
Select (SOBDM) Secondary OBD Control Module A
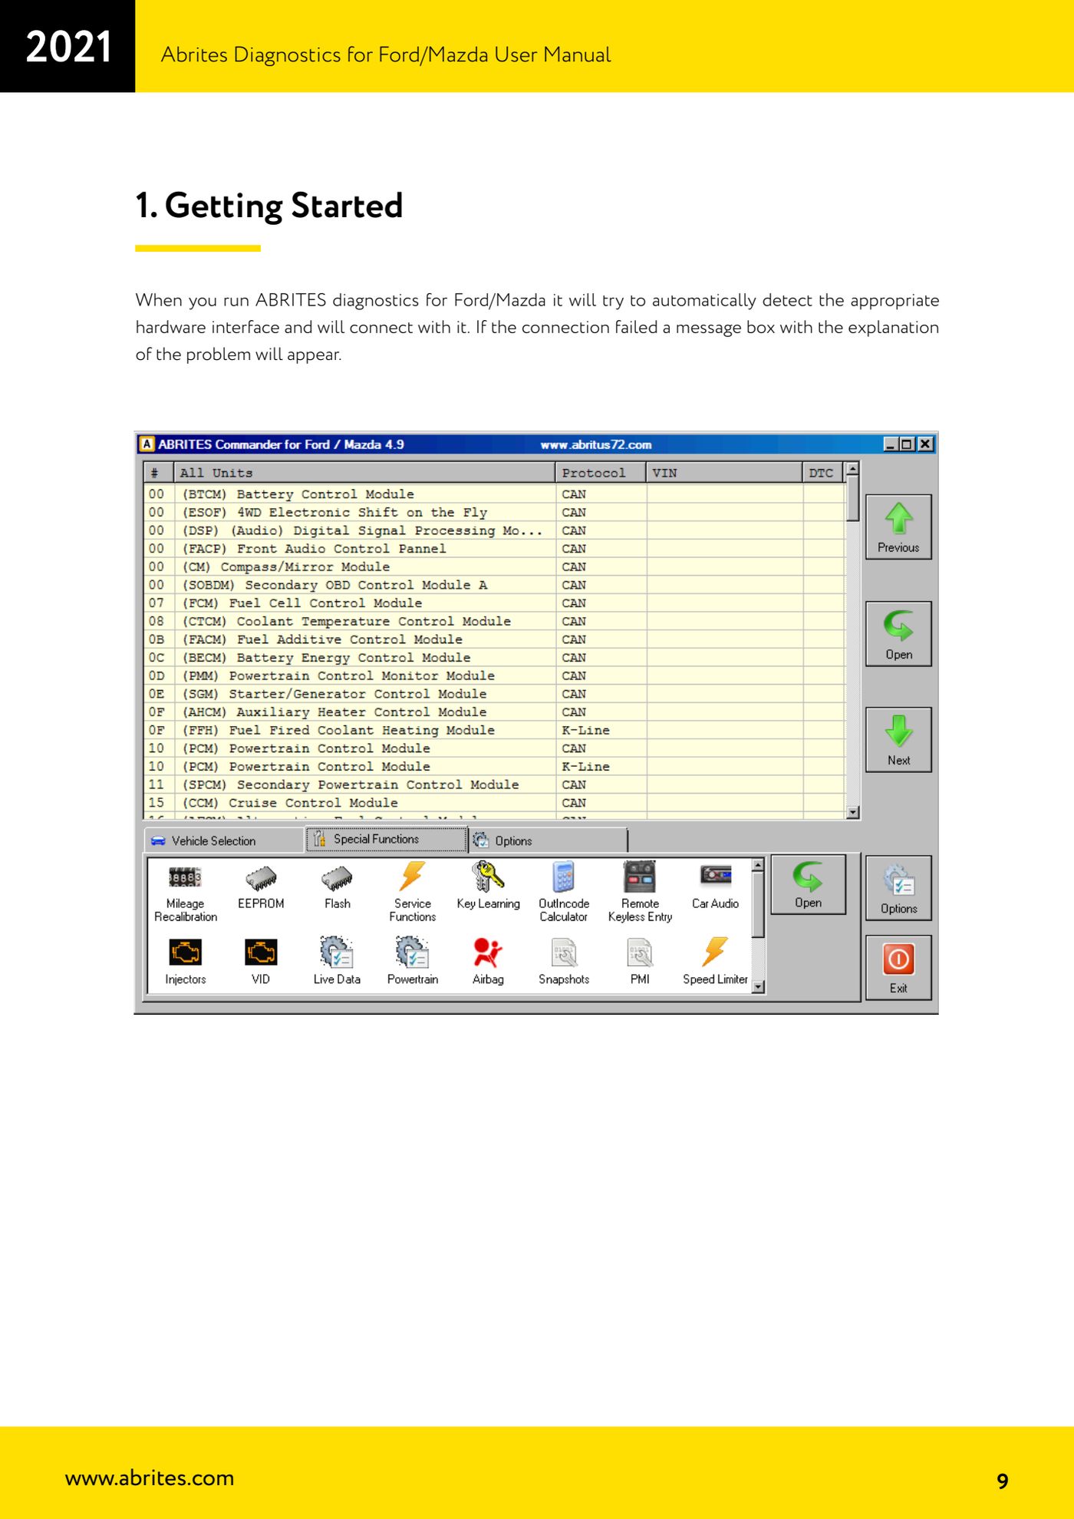pos(495,586)
